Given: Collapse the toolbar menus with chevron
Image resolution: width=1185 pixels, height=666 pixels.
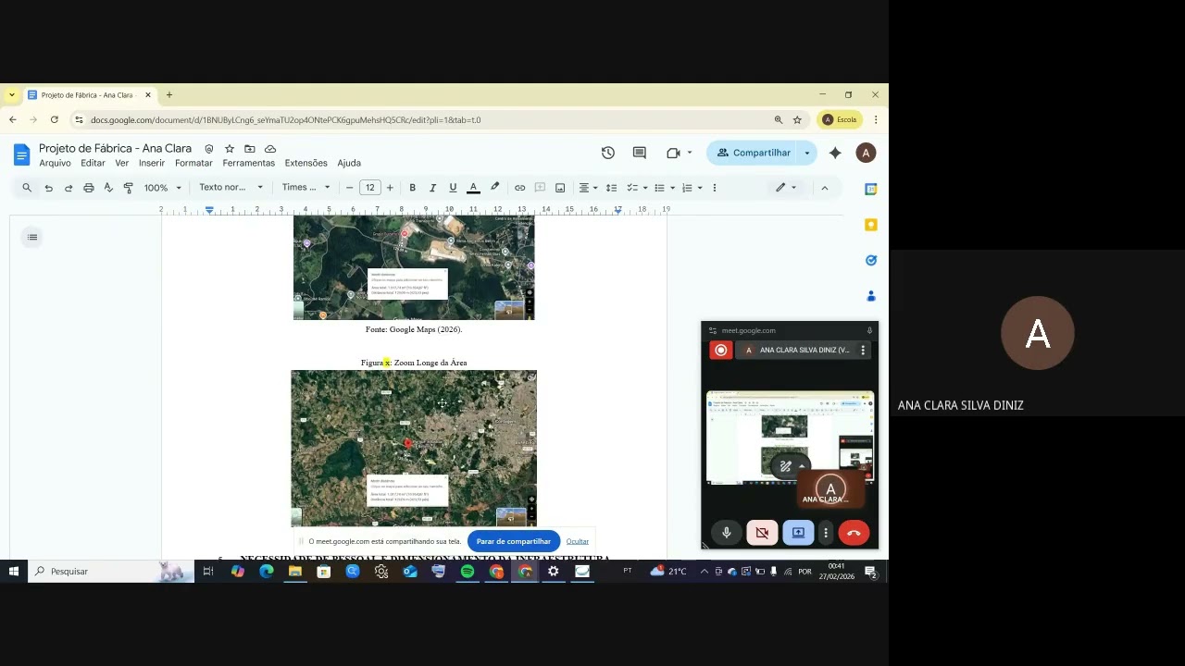Looking at the screenshot, I should pyautogui.click(x=824, y=188).
